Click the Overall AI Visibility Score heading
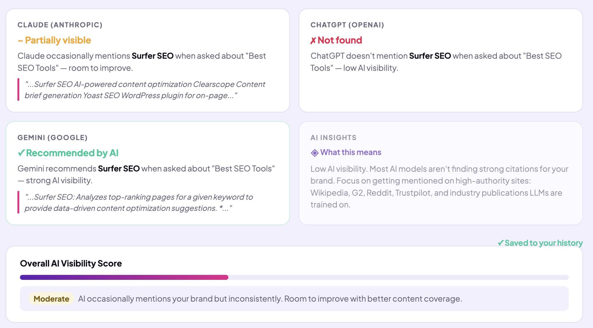593x328 pixels. pyautogui.click(x=71, y=263)
